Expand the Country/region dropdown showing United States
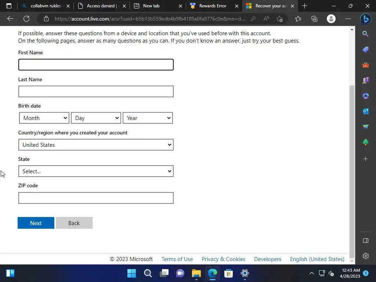This screenshot has width=376, height=282. (96, 145)
